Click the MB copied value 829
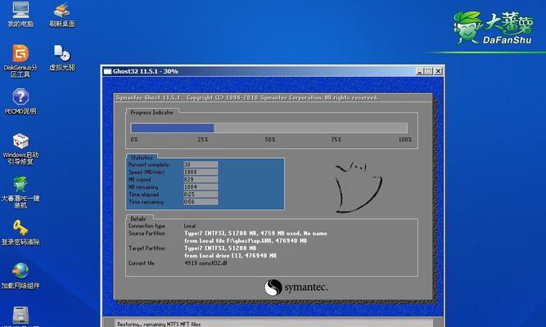This screenshot has width=546, height=327. (x=201, y=180)
